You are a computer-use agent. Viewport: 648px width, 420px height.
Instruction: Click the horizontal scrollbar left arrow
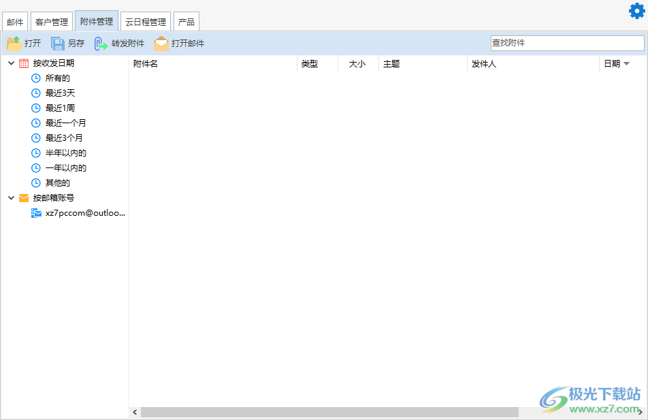pyautogui.click(x=134, y=412)
